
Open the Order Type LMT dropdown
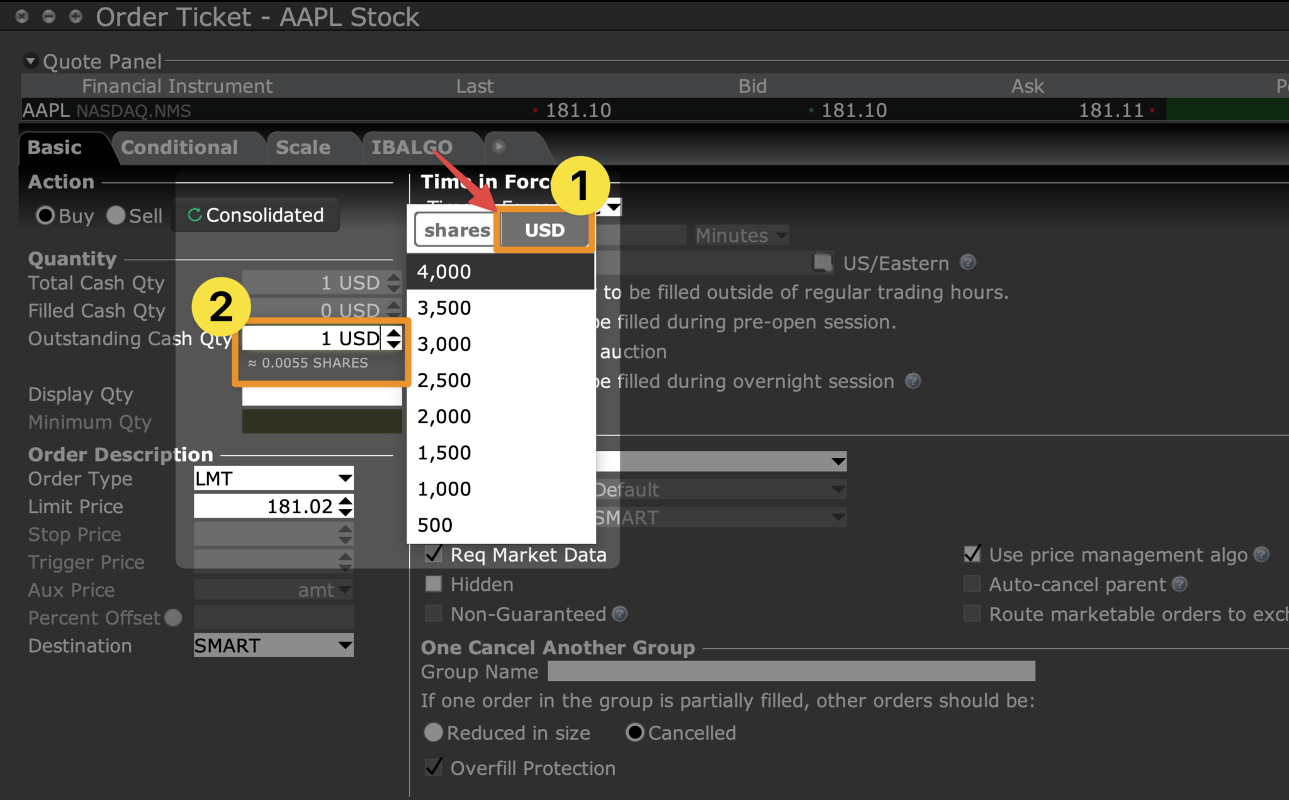point(344,479)
